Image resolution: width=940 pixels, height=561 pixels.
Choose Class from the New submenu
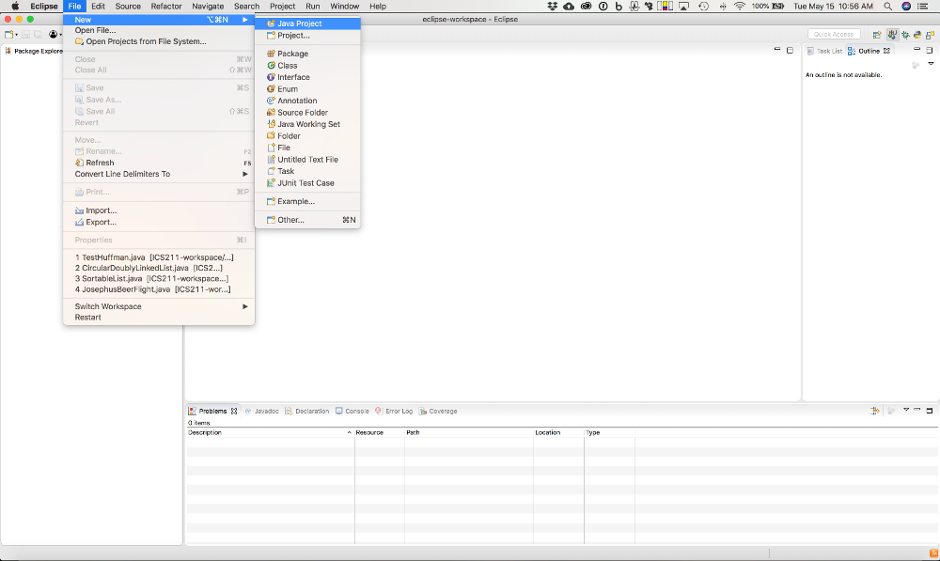(287, 66)
